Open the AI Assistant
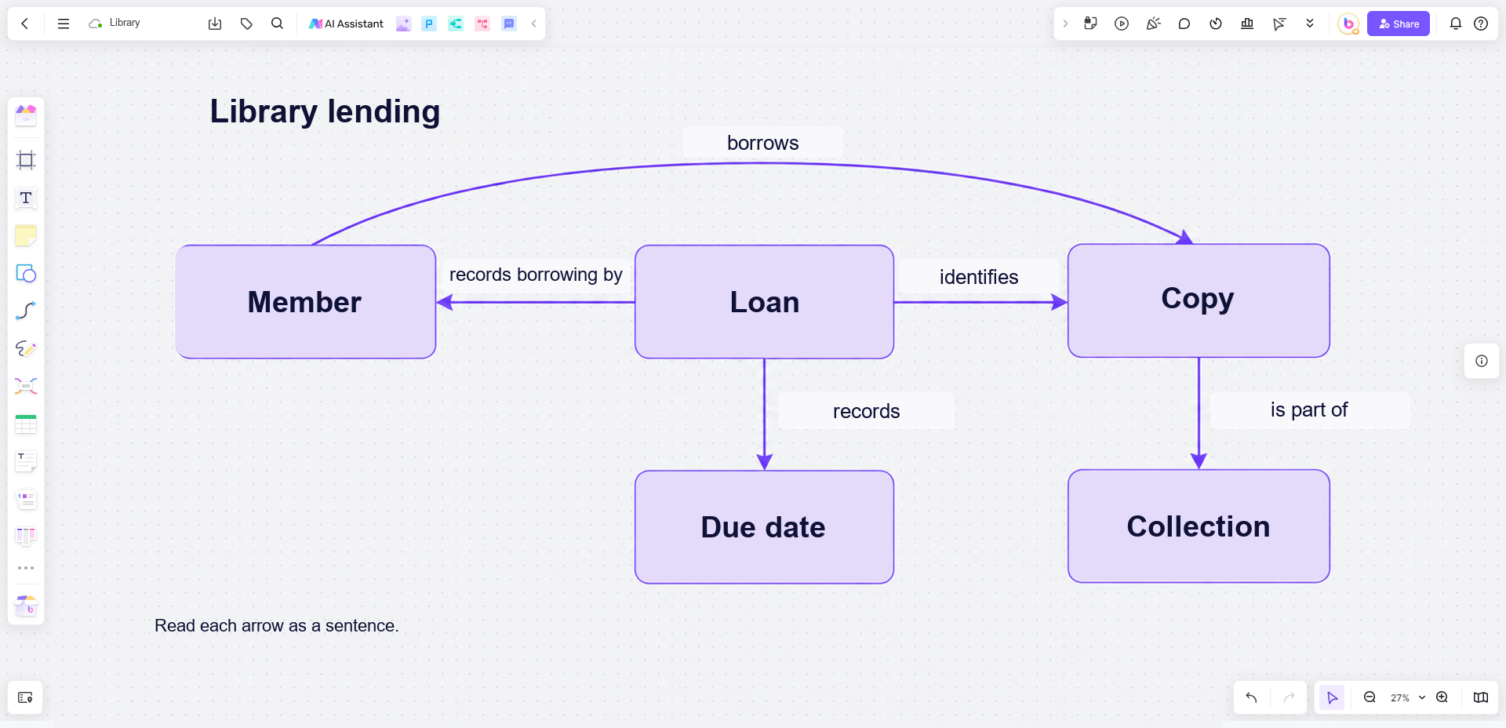 pos(346,24)
